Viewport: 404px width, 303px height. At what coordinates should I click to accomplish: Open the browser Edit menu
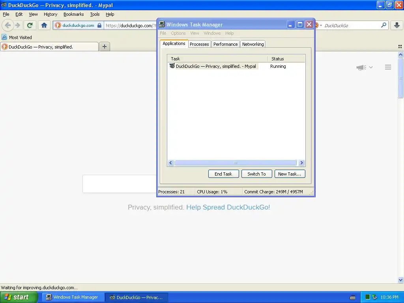click(19, 14)
